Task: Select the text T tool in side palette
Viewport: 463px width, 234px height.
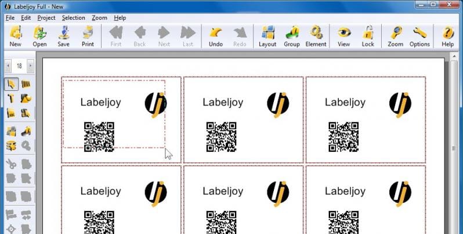Action: coord(11,98)
